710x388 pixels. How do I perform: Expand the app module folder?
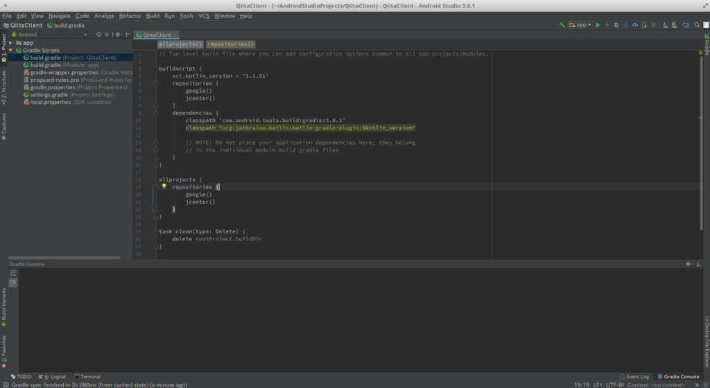(11, 43)
